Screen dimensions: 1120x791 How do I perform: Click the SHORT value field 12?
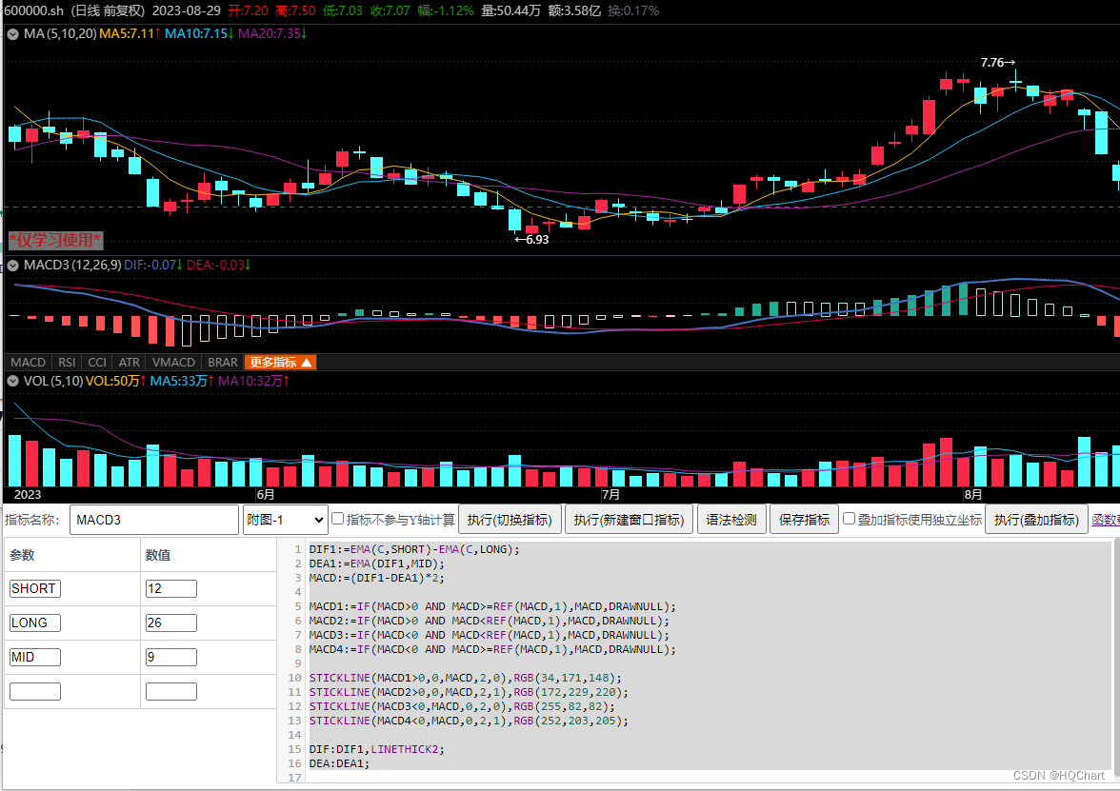click(171, 588)
